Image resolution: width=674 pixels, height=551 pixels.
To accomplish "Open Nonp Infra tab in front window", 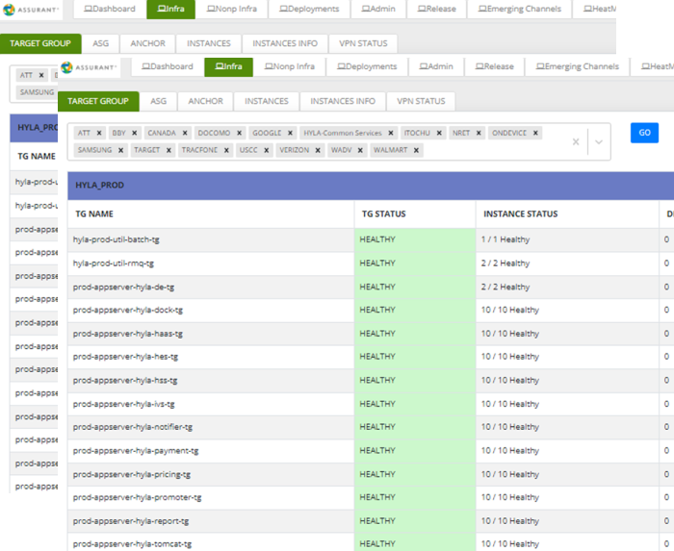I will point(289,66).
